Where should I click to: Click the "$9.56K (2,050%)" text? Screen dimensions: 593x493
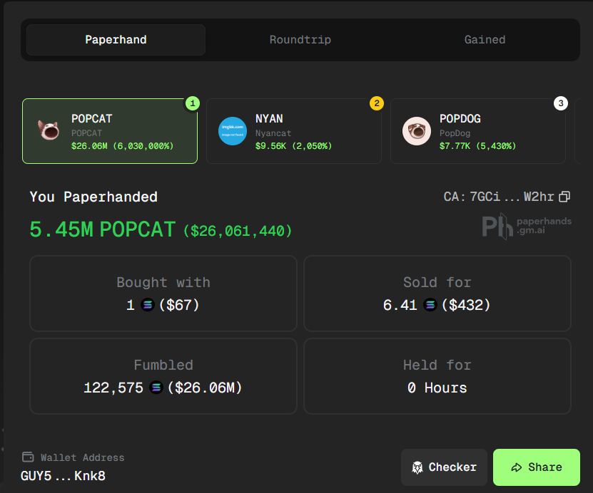(x=294, y=146)
